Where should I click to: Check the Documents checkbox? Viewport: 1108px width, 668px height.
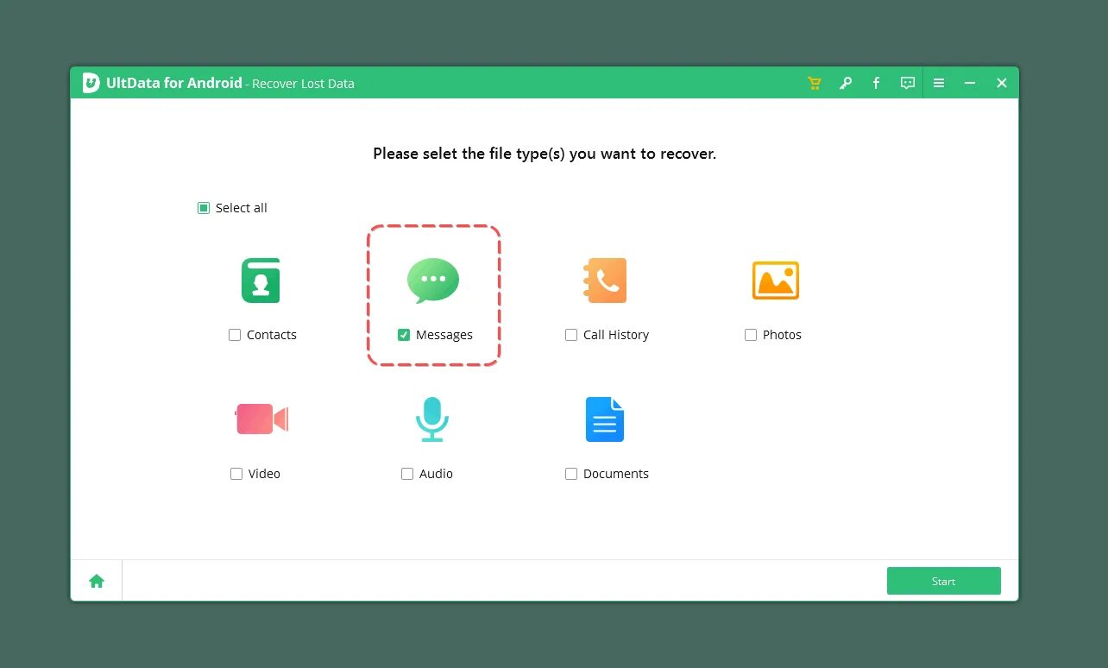(x=571, y=474)
